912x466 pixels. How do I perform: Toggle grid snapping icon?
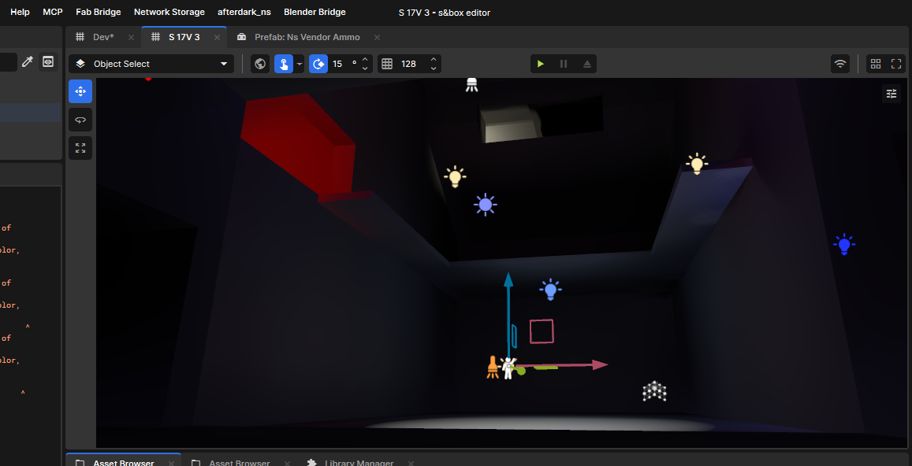pyautogui.click(x=387, y=64)
